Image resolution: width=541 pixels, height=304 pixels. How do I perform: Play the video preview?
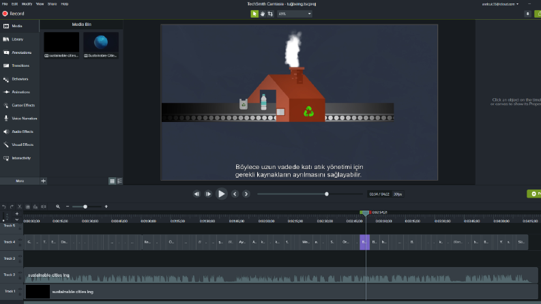coord(221,194)
